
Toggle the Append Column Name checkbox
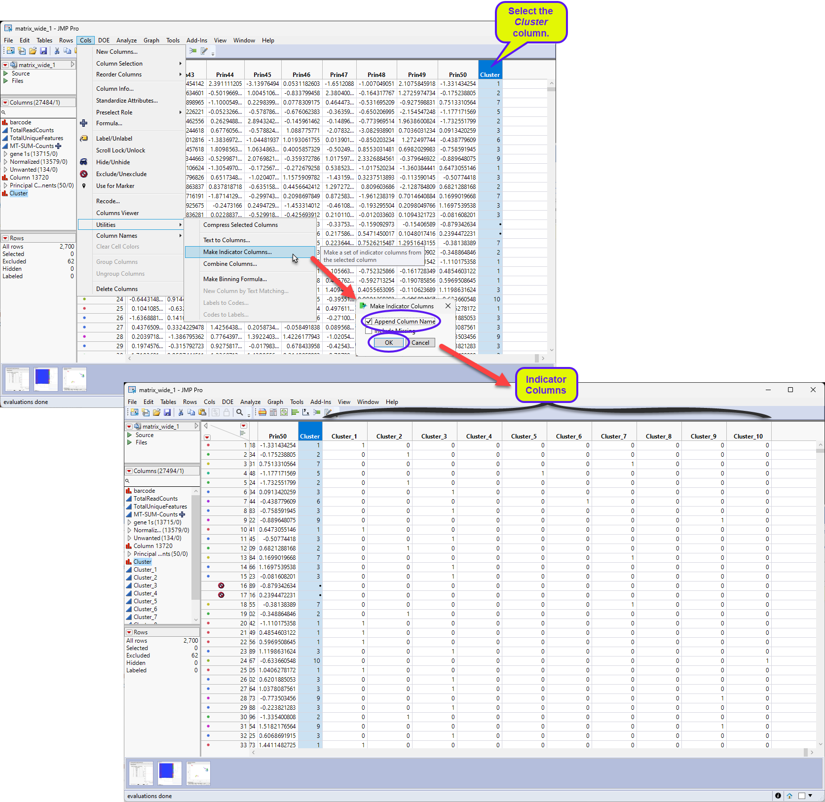(x=369, y=322)
